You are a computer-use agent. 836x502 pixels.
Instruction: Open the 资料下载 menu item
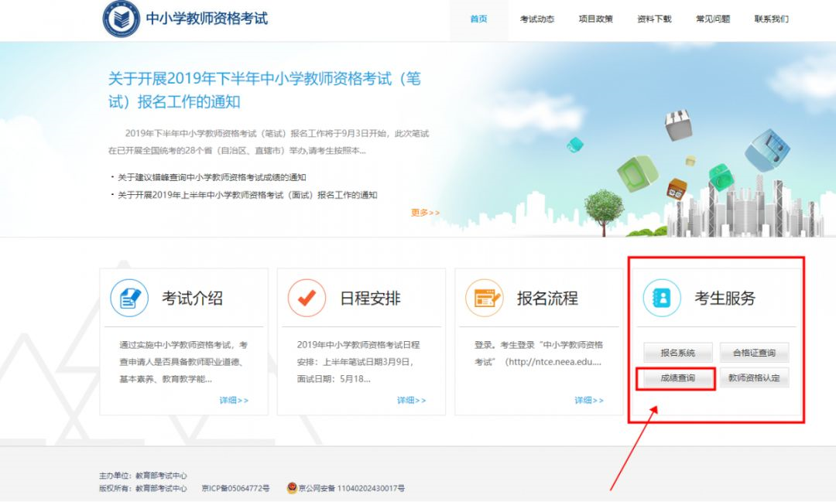654,19
